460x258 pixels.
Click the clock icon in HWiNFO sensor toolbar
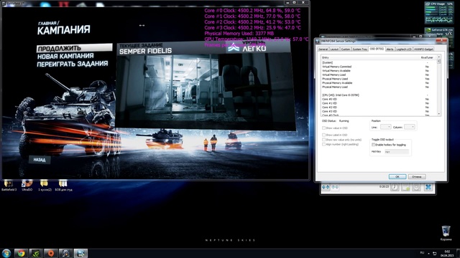395,187
